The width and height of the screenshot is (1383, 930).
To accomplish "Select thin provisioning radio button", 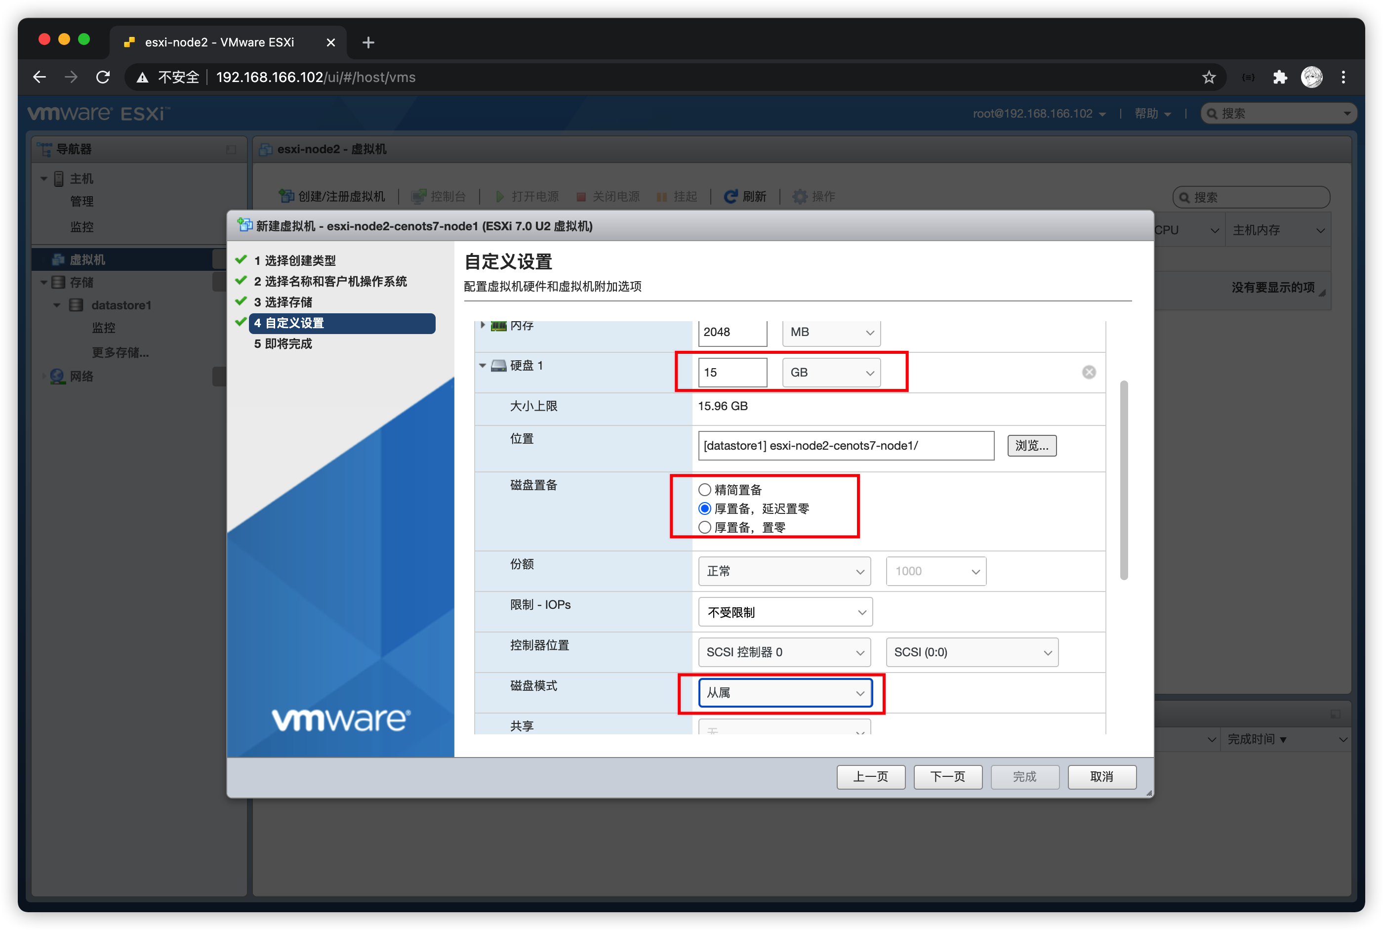I will (x=704, y=490).
